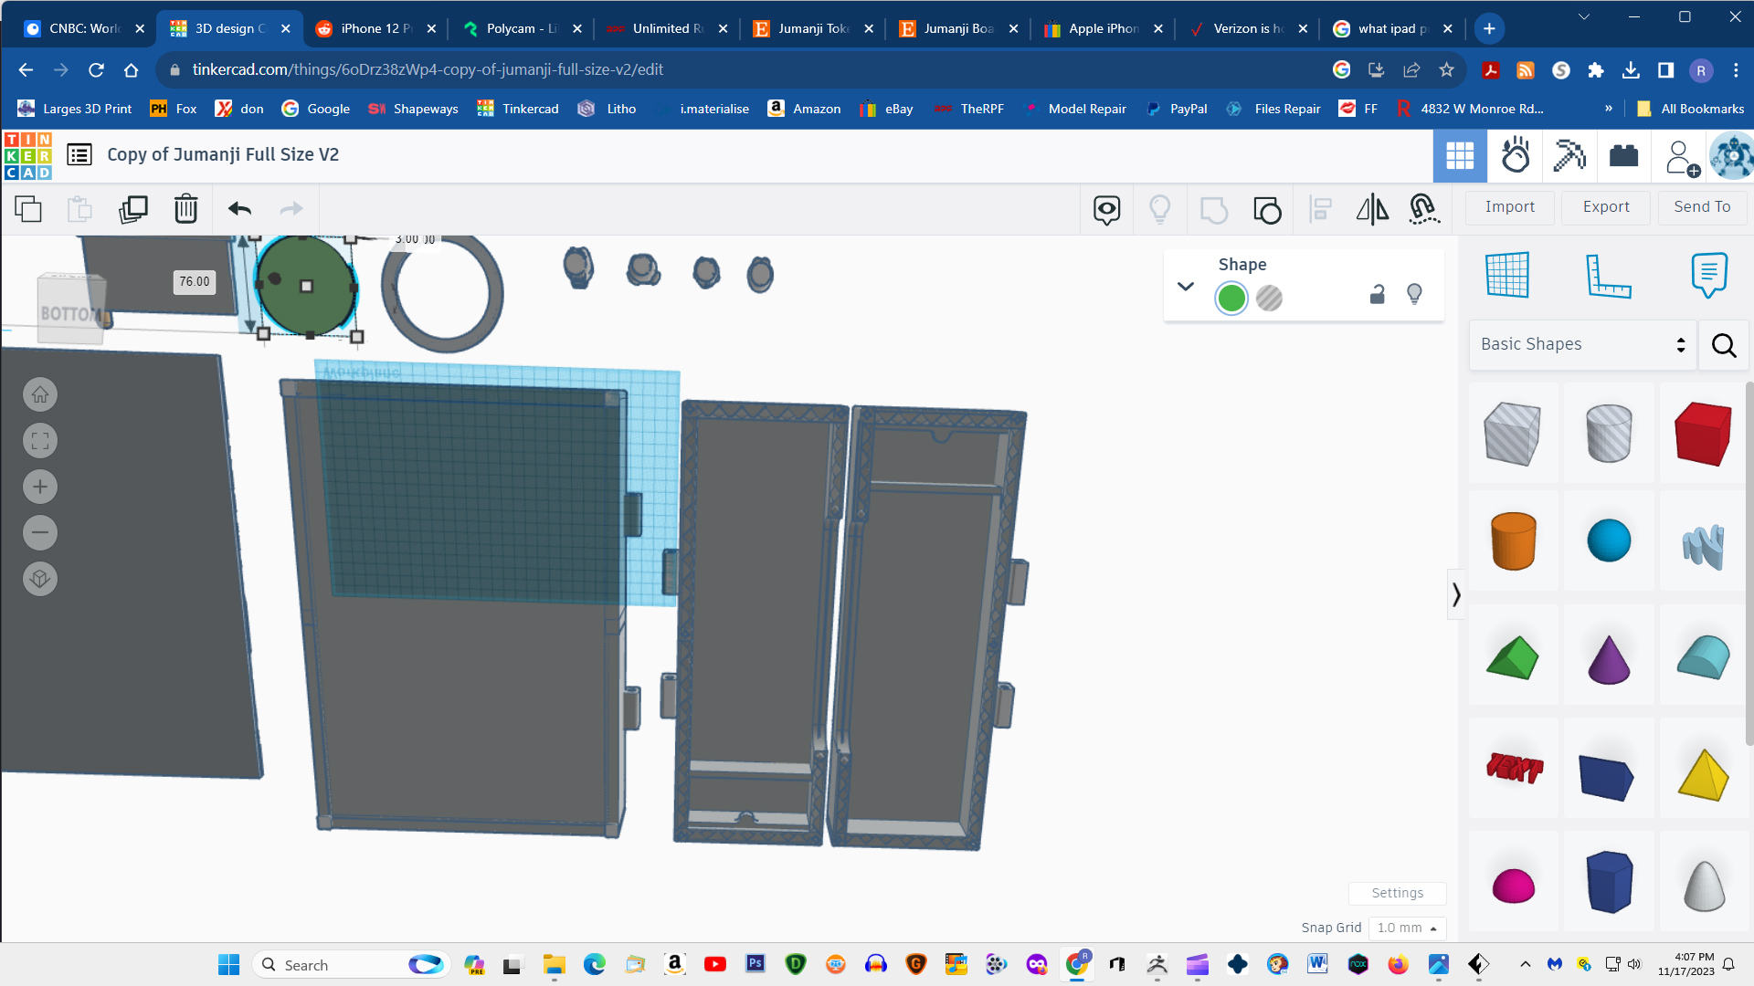Image resolution: width=1754 pixels, height=986 pixels.
Task: Select the Ruler tool
Action: [1608, 275]
